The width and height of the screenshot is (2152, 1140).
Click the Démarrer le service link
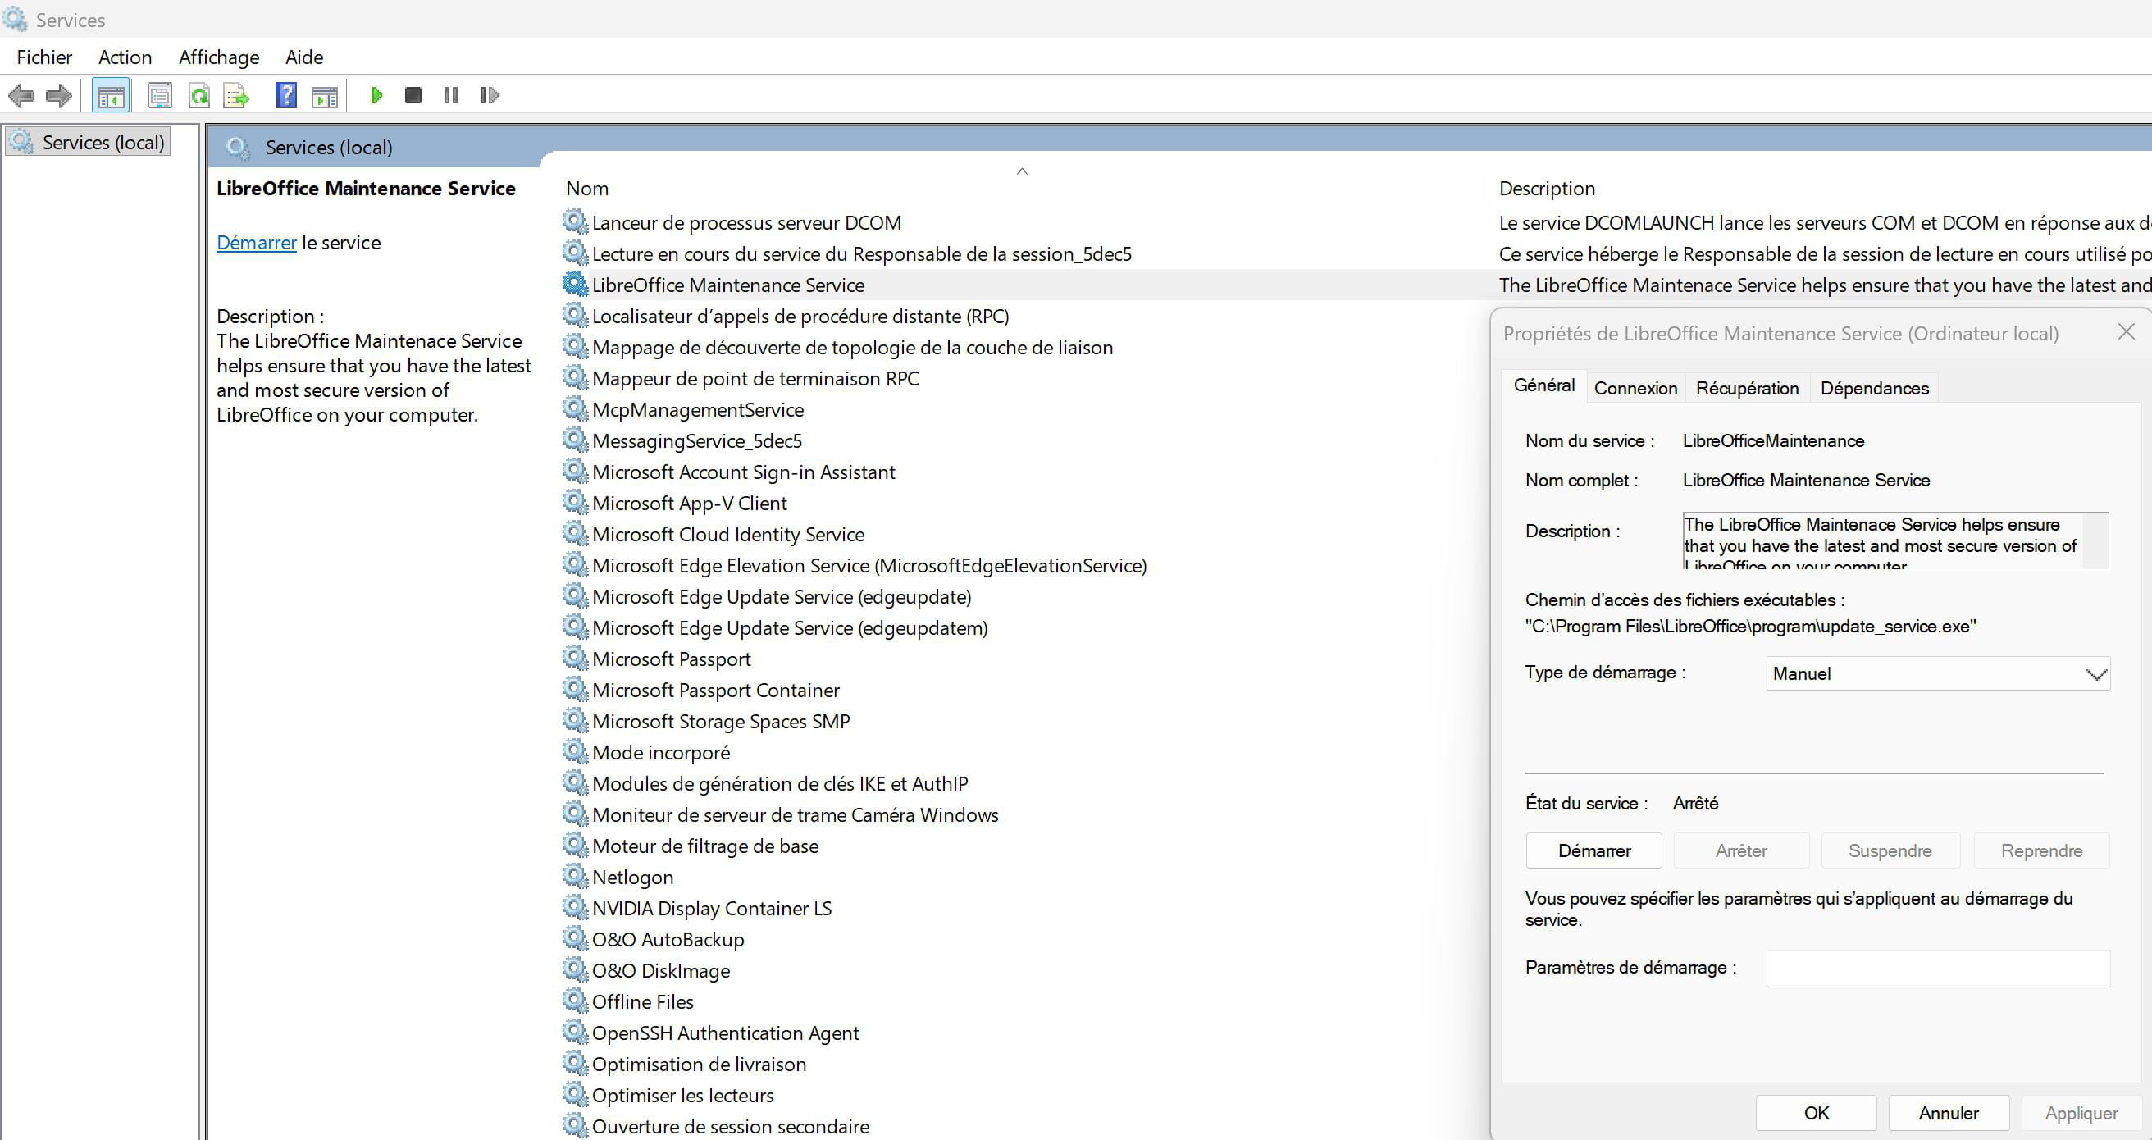(x=256, y=243)
